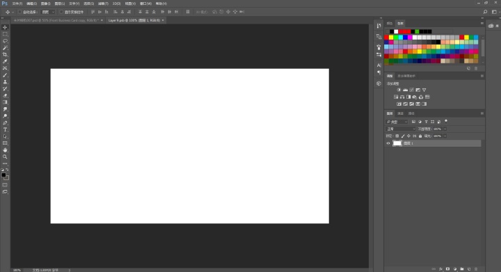Open the foreground color picker
The width and height of the screenshot is (501, 272).
(x=3, y=175)
